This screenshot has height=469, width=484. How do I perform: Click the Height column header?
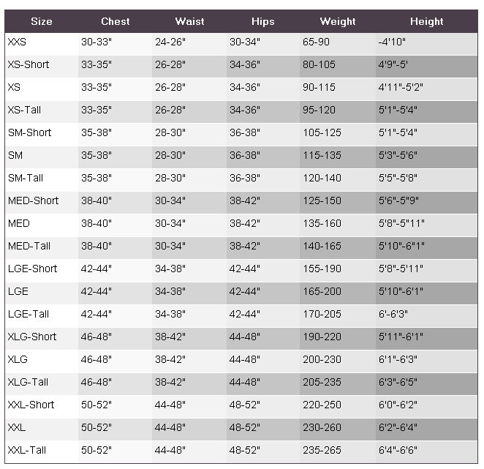[426, 21]
